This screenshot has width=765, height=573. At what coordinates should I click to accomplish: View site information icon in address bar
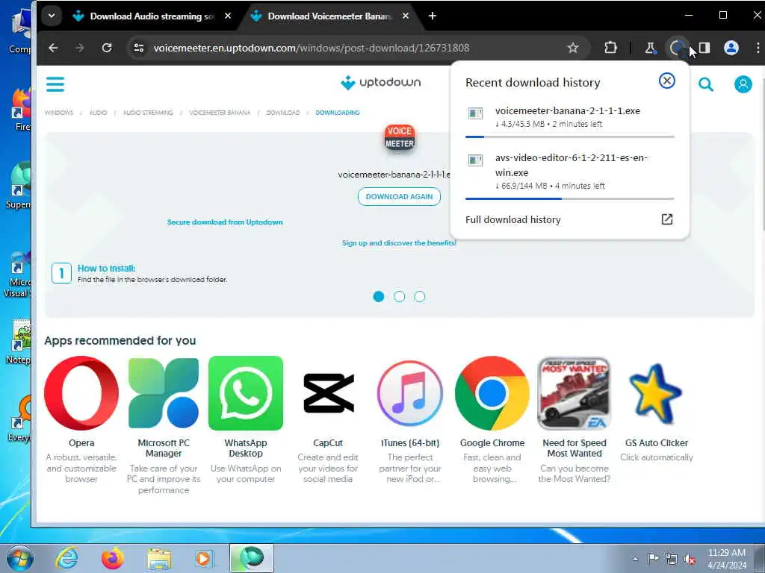point(139,48)
